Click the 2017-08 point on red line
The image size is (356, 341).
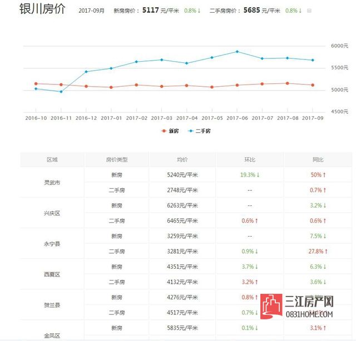(288, 83)
